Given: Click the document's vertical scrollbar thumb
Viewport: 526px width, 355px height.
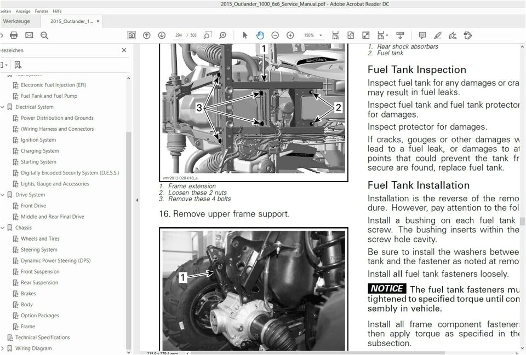Looking at the screenshot, I should coord(522,221).
